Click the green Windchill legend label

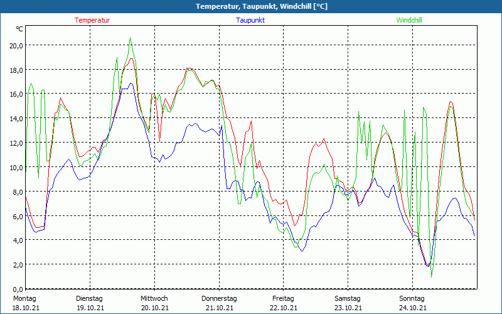(409, 20)
